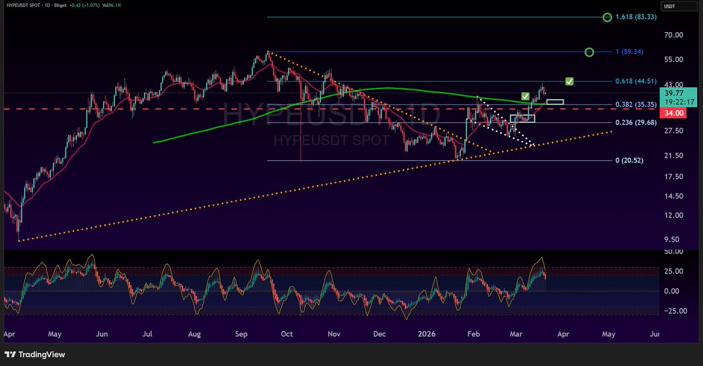Click the 0.382 (35.35) Fibonacci label

(x=636, y=105)
